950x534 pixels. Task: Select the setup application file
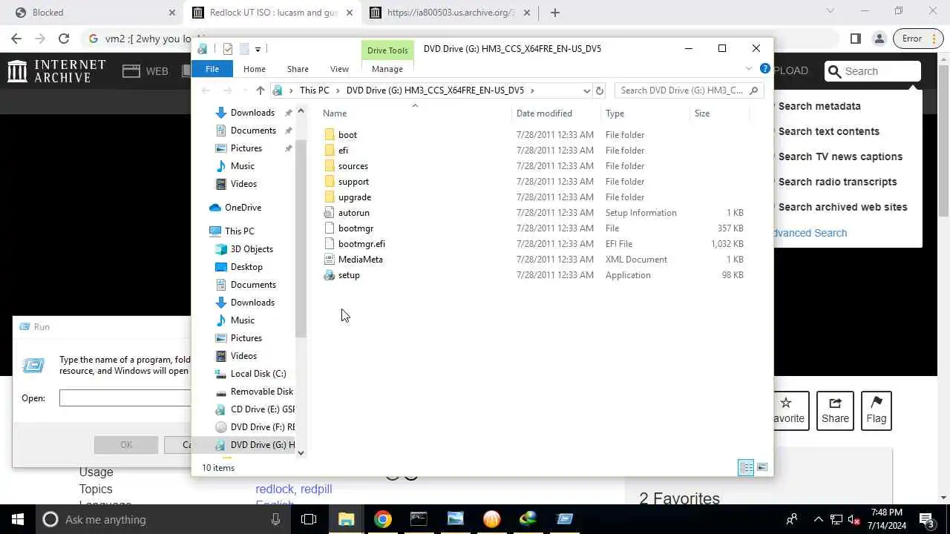[x=349, y=275]
